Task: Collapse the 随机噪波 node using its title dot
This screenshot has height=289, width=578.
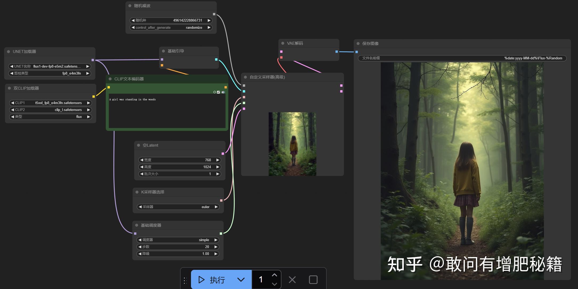Action: click(130, 6)
